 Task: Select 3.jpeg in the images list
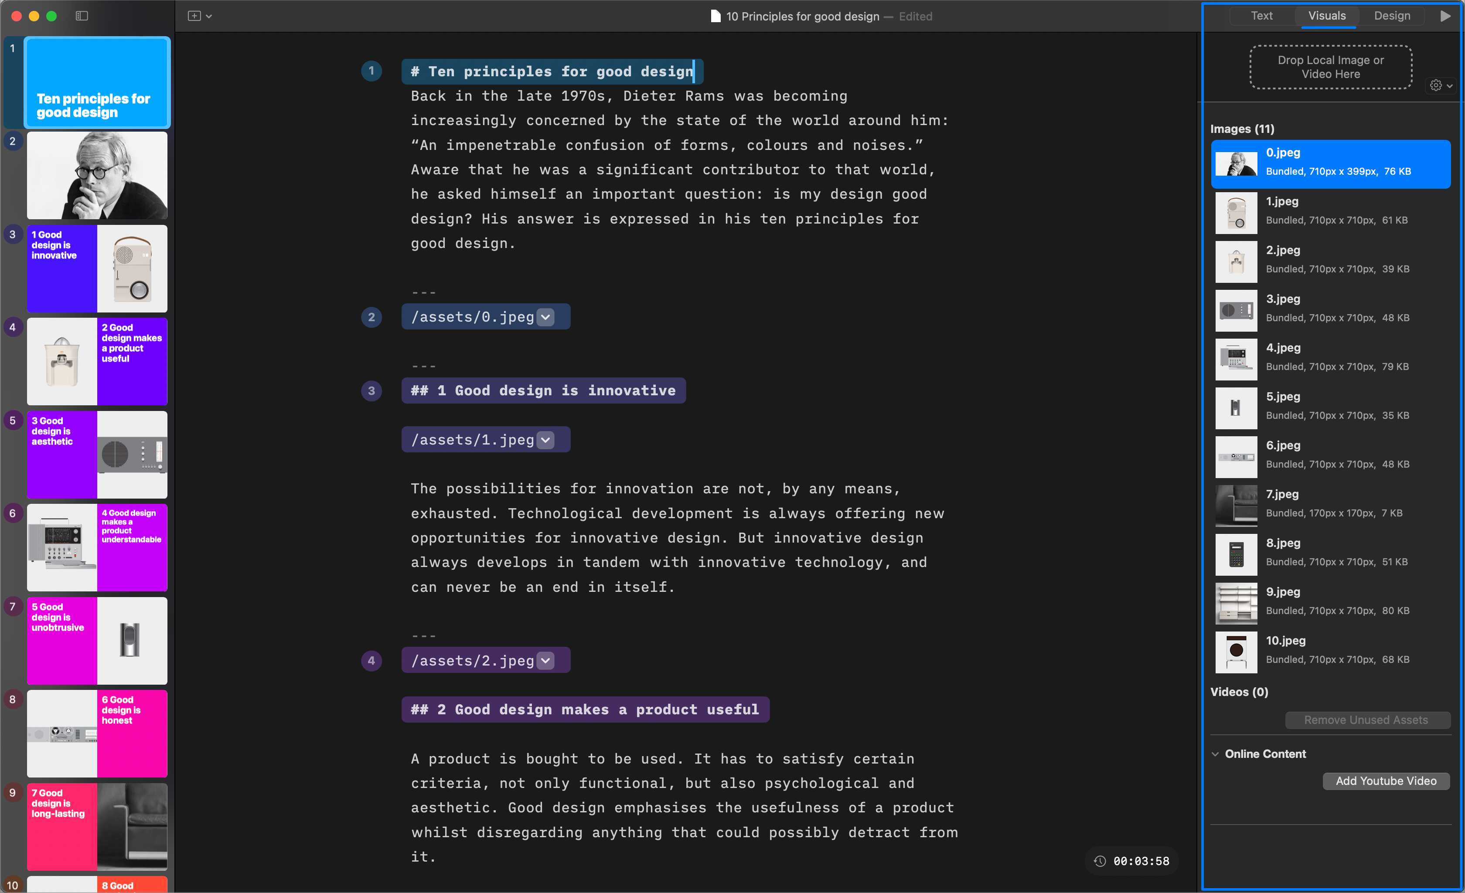[1331, 310]
